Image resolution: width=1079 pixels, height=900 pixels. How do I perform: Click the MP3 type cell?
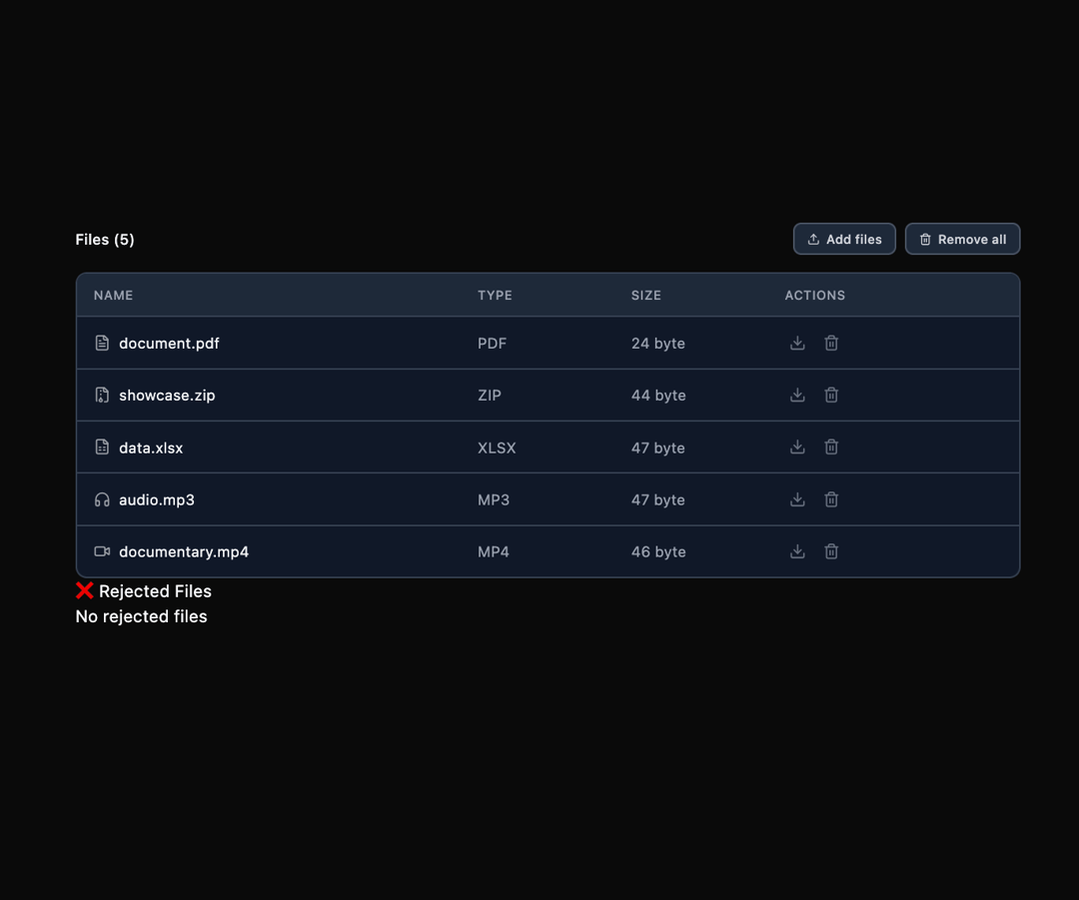tap(494, 500)
